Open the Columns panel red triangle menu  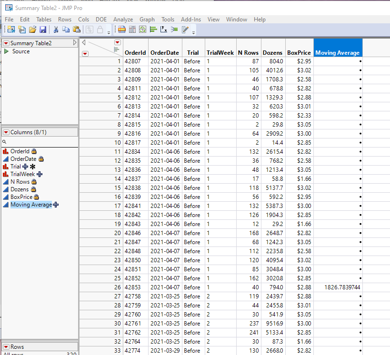pos(6,132)
